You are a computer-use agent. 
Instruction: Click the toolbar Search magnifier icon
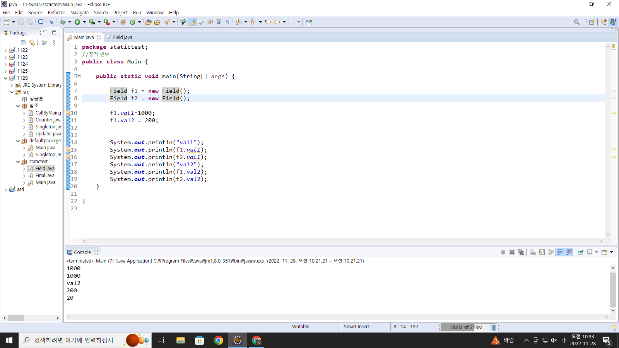click(577, 22)
